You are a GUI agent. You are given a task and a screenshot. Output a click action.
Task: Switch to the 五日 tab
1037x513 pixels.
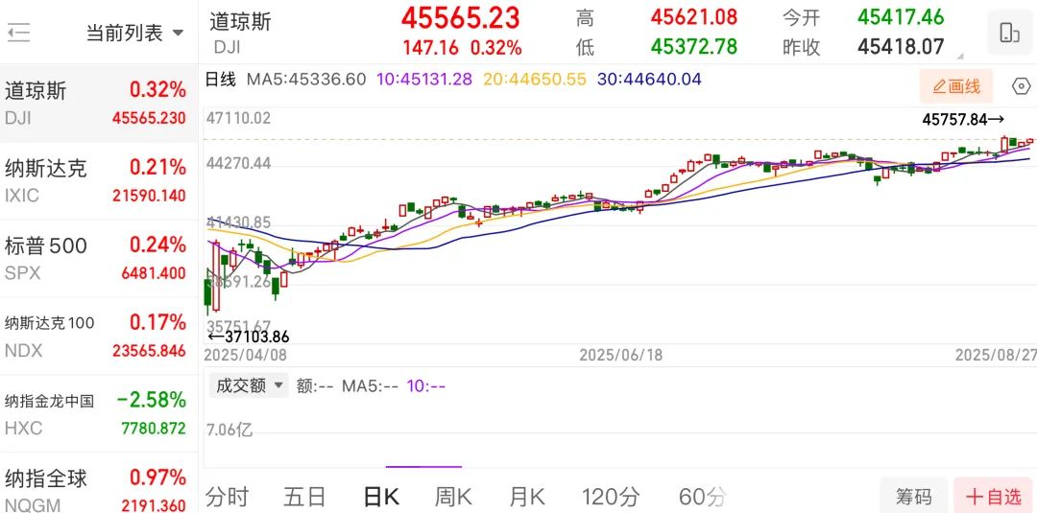click(305, 496)
